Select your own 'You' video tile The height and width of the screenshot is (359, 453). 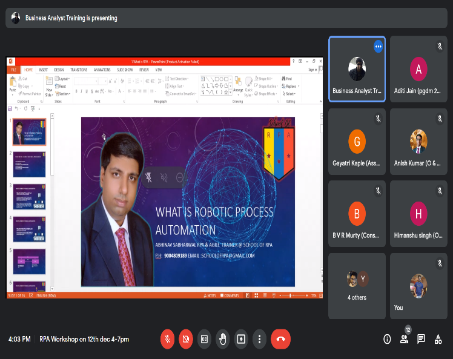418,286
